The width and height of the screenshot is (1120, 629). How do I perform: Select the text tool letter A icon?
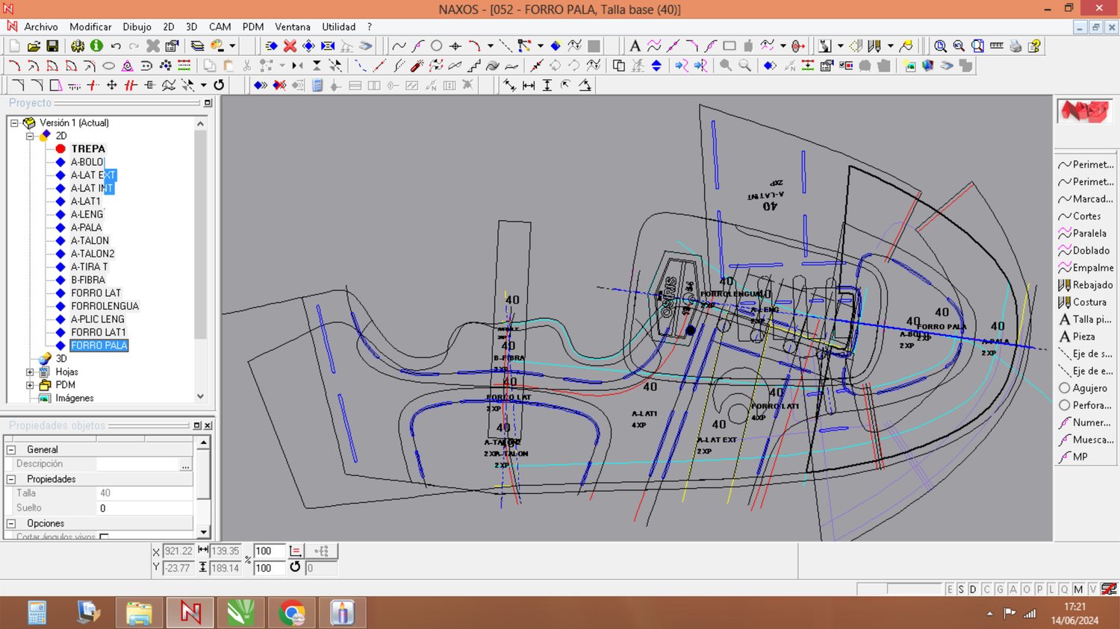[x=635, y=46]
